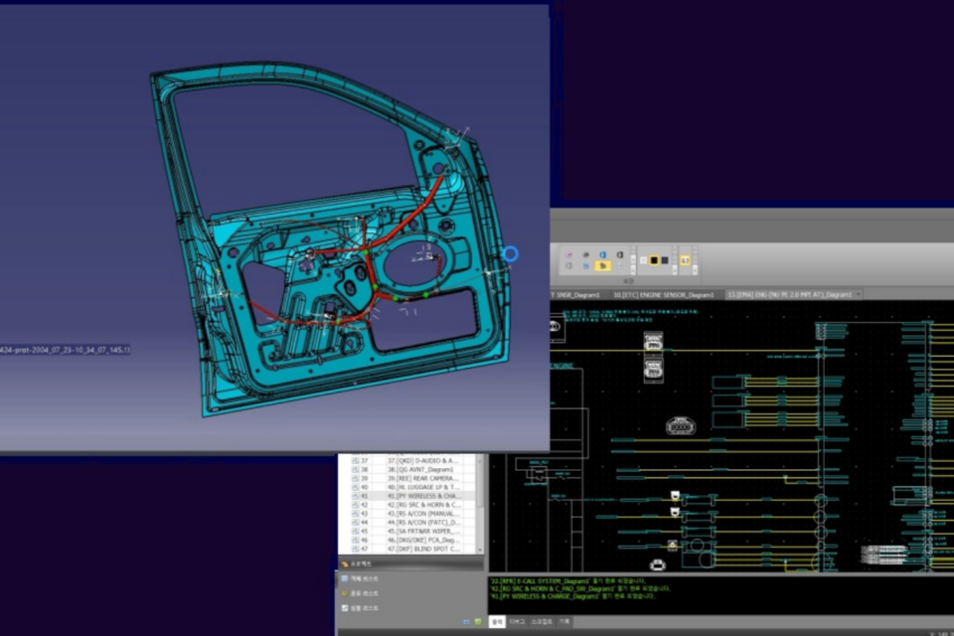The width and height of the screenshot is (954, 636).
Task: Select the black color swatch in the top toolbar
Action: pyautogui.click(x=652, y=258)
